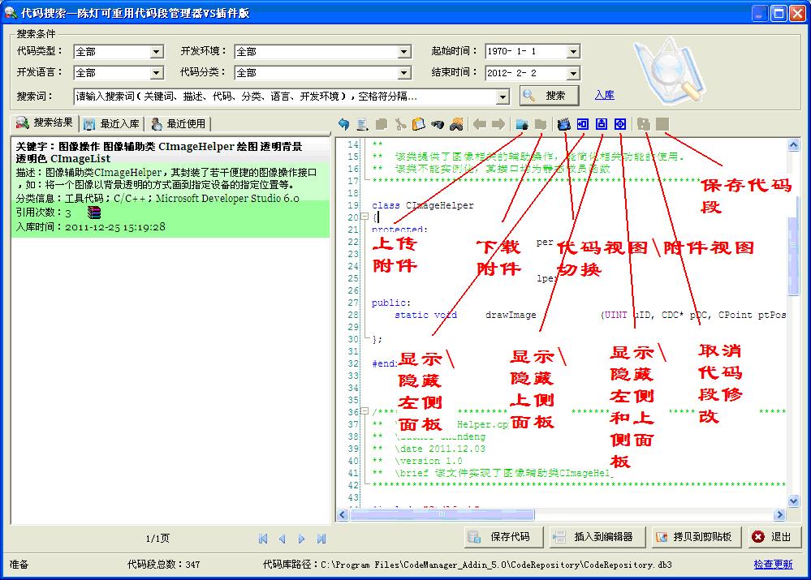Click the paste clipboard icon
811x580 pixels.
coord(418,124)
